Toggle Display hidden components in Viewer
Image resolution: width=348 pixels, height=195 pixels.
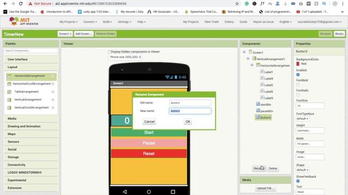(109, 52)
